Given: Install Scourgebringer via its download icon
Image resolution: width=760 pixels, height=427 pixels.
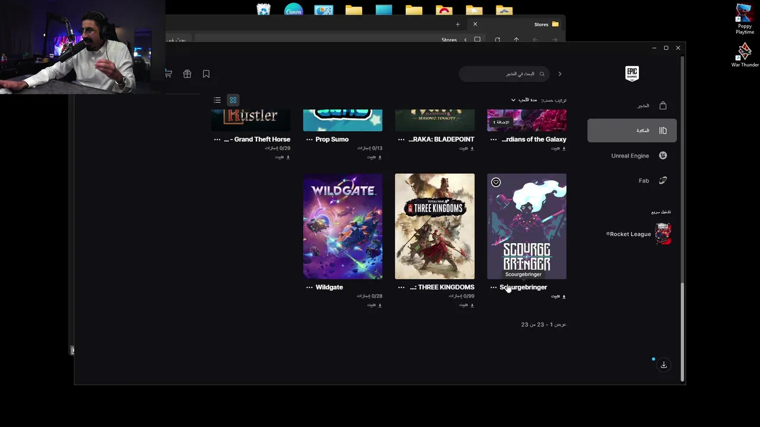Looking at the screenshot, I should tap(564, 297).
